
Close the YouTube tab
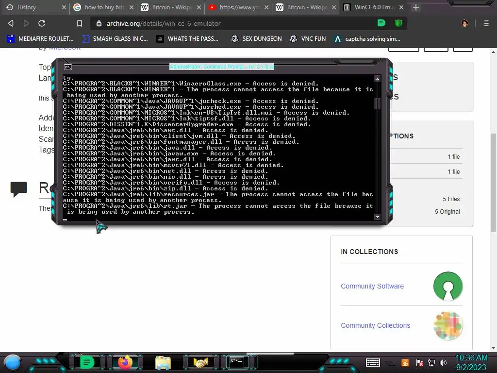266,7
